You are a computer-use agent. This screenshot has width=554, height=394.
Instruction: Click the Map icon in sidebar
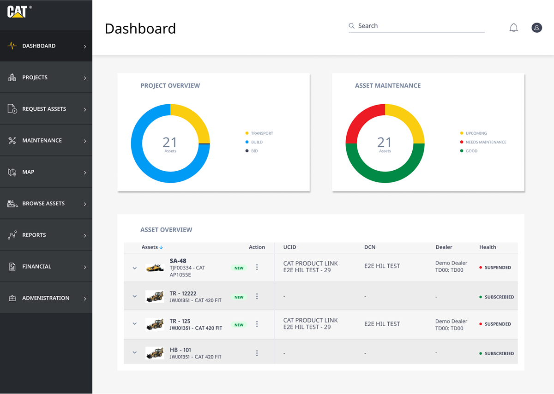(x=12, y=172)
